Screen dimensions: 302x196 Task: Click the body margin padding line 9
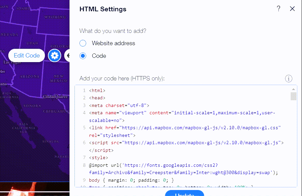131,180
